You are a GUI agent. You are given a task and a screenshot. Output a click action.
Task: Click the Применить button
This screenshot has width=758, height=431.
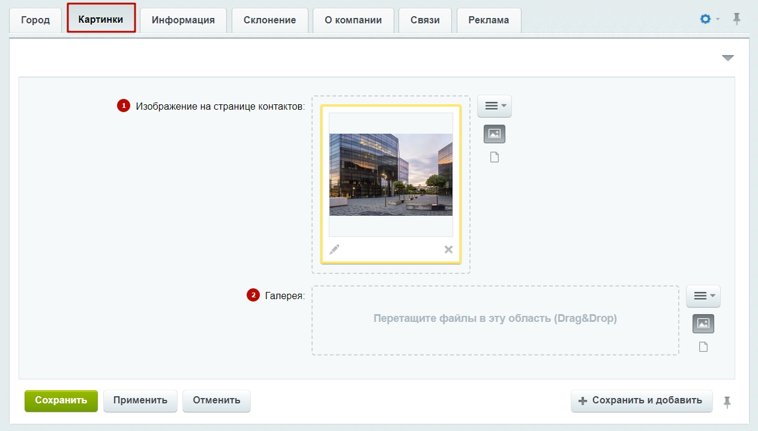click(140, 400)
